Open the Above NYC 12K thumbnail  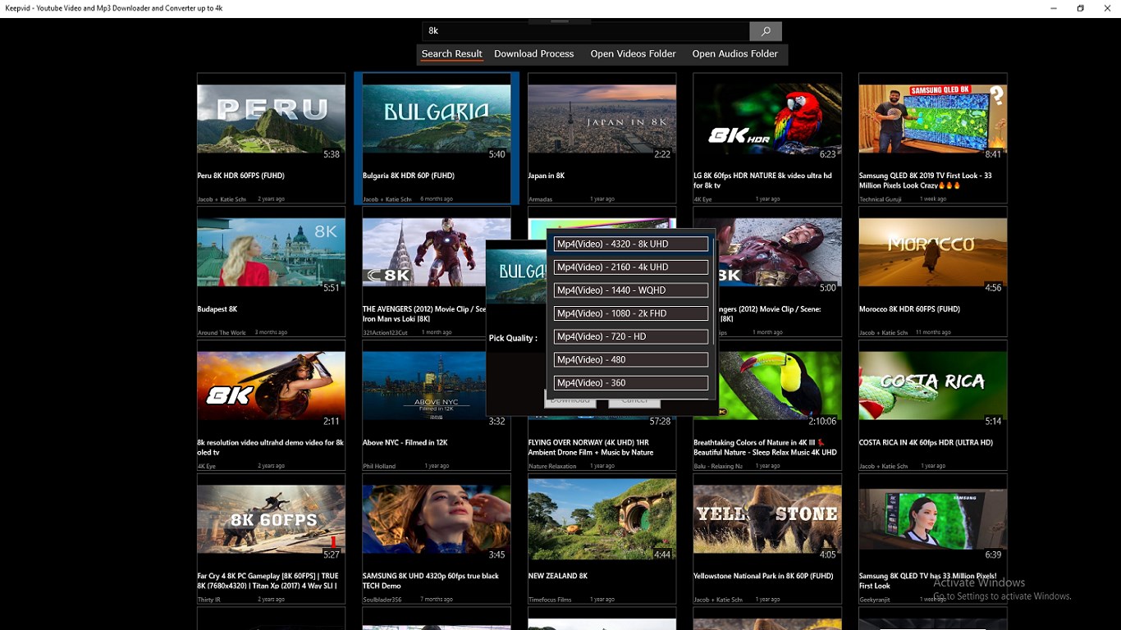tap(424, 386)
